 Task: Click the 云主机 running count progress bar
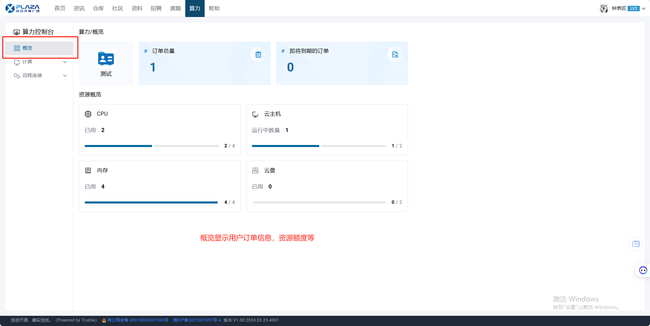tap(319, 146)
